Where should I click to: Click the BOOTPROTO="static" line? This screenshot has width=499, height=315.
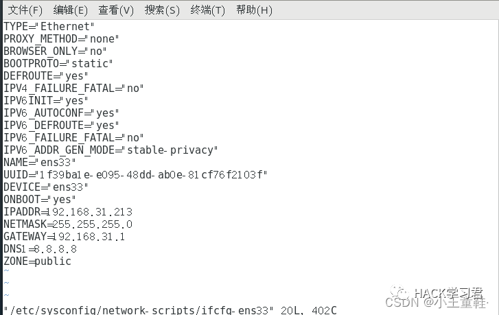[x=58, y=63]
